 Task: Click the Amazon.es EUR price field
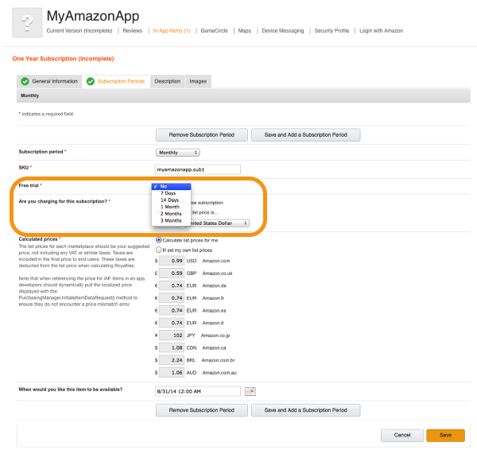[172, 311]
